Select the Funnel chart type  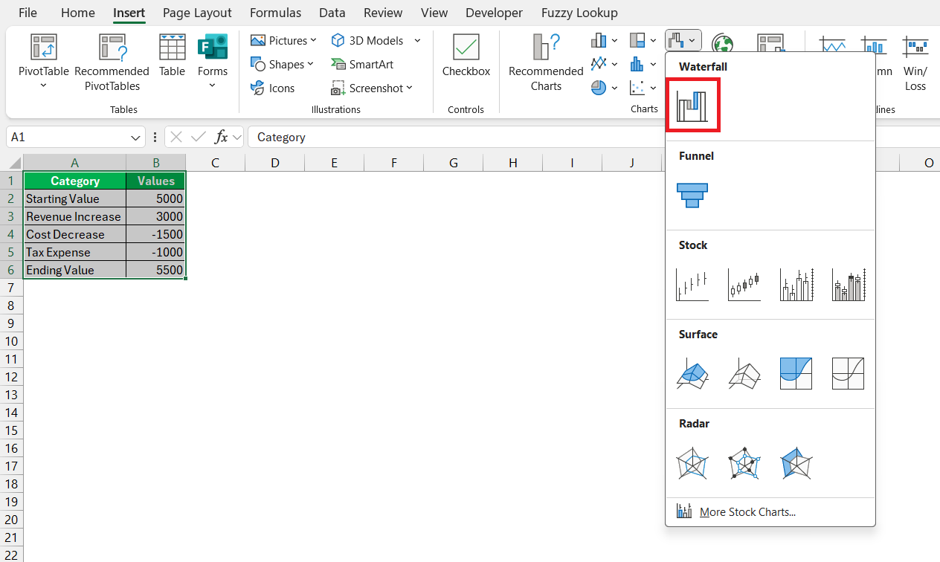point(692,195)
